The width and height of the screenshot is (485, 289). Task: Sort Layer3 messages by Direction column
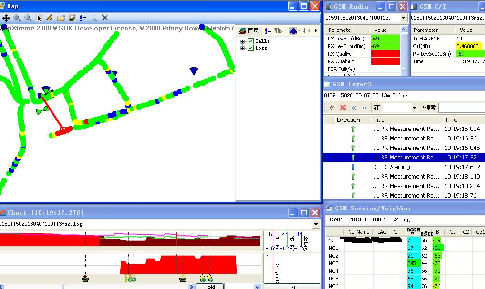[353, 120]
